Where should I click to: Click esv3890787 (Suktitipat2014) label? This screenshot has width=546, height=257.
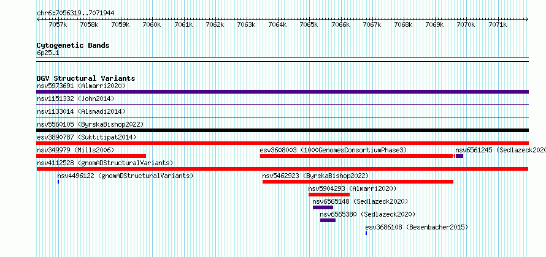point(87,137)
